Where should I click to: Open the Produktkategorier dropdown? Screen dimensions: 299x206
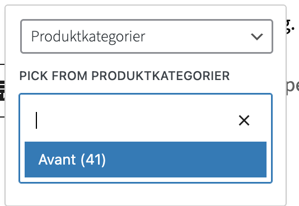click(147, 36)
